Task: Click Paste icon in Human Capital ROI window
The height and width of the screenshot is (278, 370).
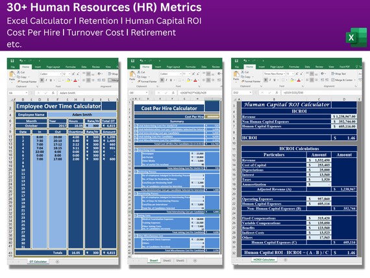Action: coord(236,75)
